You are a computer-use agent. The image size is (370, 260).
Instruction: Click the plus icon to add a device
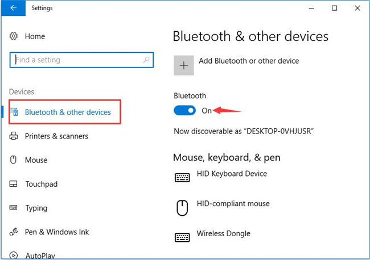(x=184, y=65)
